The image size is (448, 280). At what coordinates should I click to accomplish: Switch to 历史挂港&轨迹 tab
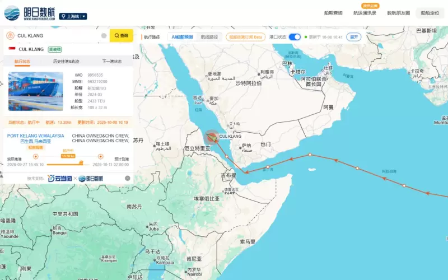point(66,62)
